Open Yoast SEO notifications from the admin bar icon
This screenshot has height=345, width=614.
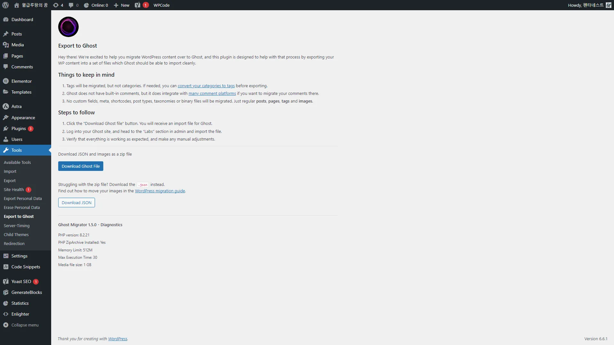141,5
